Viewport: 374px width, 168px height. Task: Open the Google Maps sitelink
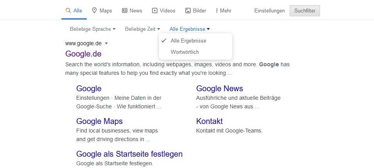pos(100,121)
